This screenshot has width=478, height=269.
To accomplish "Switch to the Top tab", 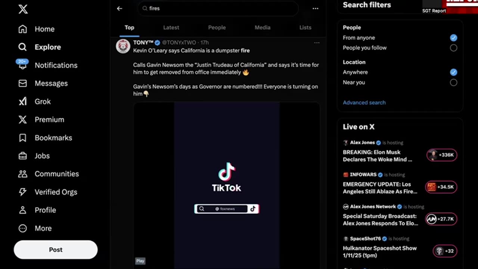I will (x=129, y=27).
